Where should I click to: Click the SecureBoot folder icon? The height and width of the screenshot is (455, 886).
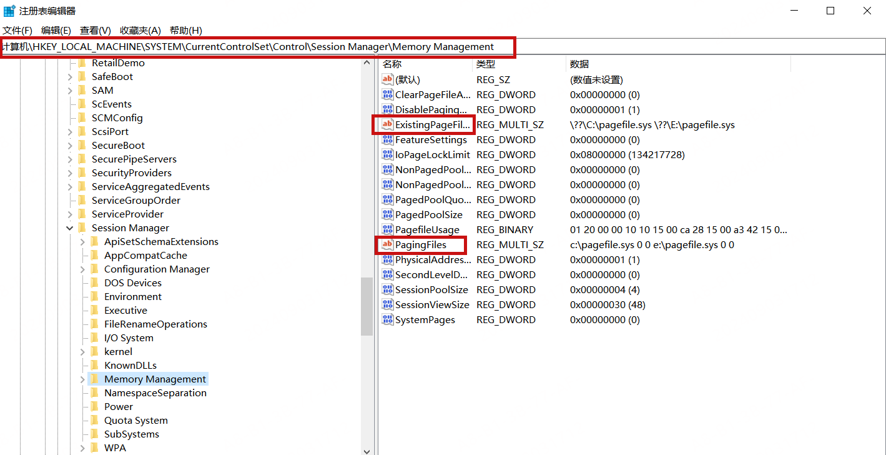coord(82,146)
